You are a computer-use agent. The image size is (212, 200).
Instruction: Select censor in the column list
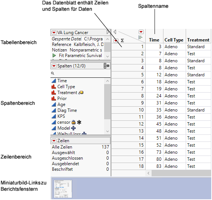[64, 122]
